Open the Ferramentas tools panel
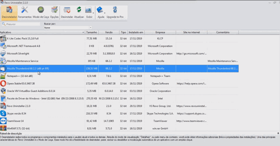 pos(25,12)
